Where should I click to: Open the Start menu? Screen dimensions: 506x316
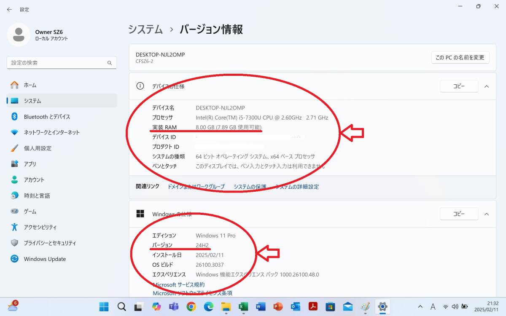click(103, 306)
